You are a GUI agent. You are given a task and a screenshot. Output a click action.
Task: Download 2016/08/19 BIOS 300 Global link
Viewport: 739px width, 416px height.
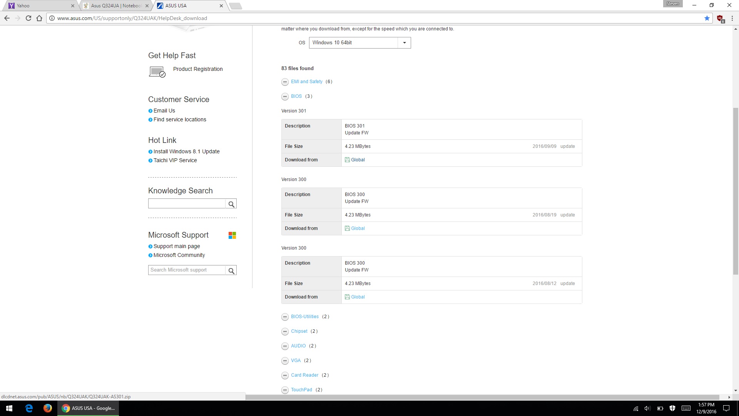358,228
